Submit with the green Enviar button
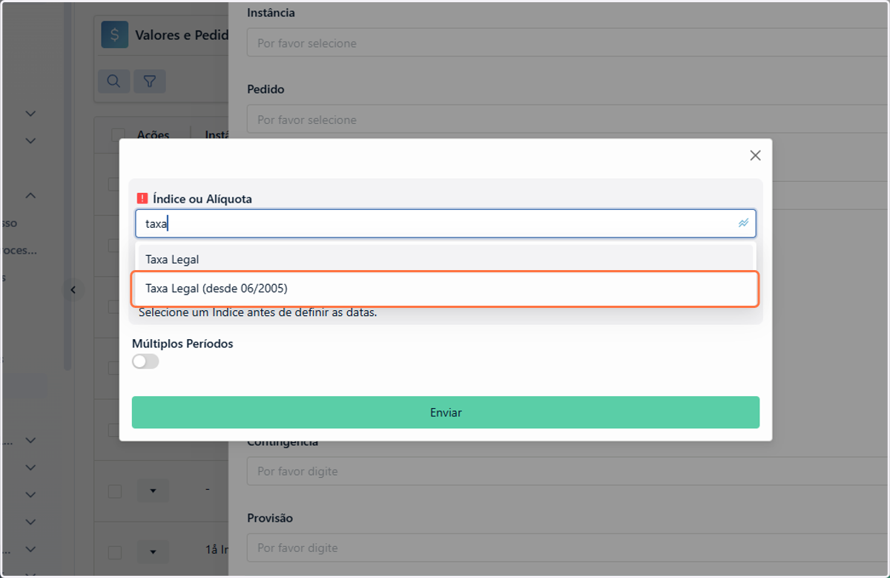 tap(446, 413)
